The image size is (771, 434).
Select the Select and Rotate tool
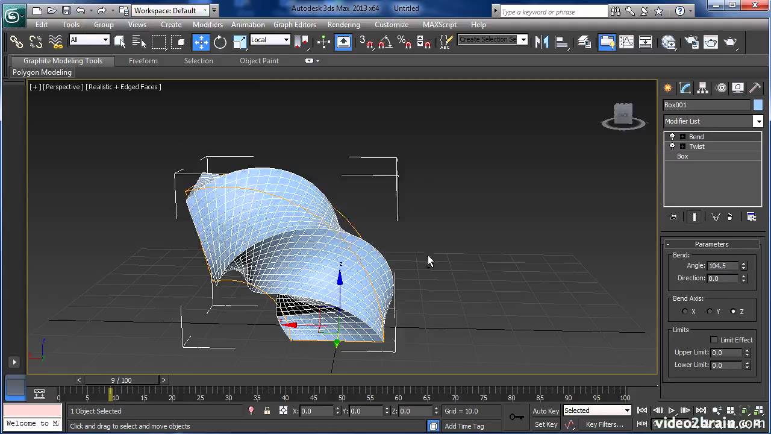220,42
